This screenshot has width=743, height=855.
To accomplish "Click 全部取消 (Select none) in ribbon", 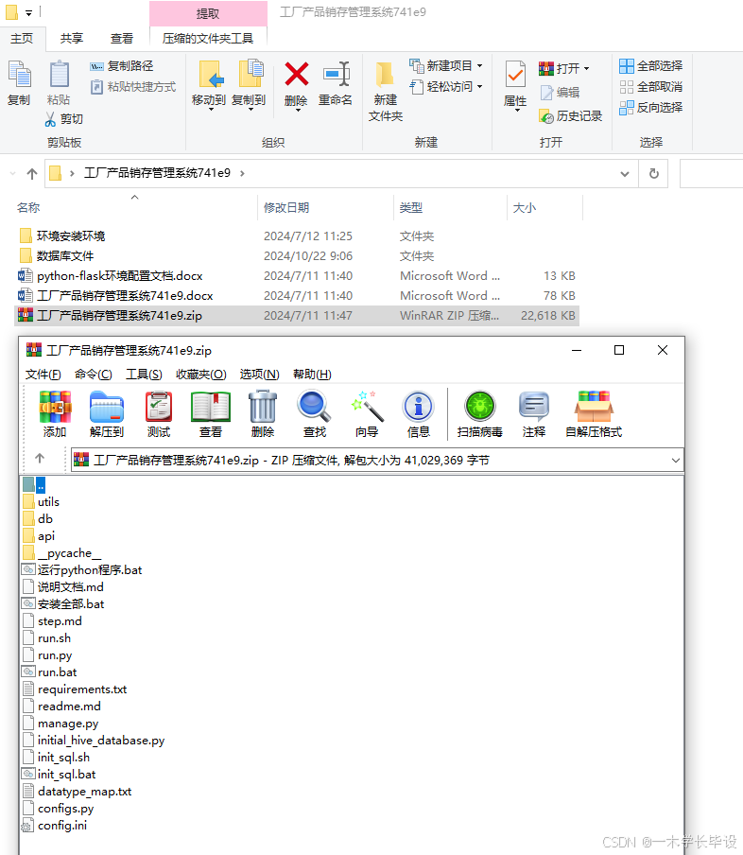I will (651, 87).
